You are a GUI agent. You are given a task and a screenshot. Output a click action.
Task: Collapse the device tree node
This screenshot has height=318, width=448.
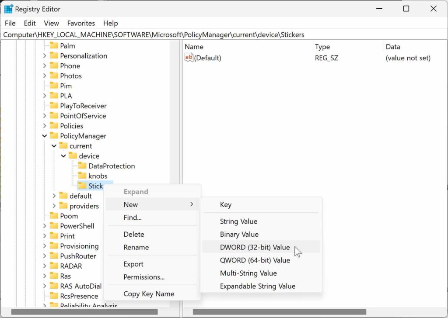click(63, 156)
